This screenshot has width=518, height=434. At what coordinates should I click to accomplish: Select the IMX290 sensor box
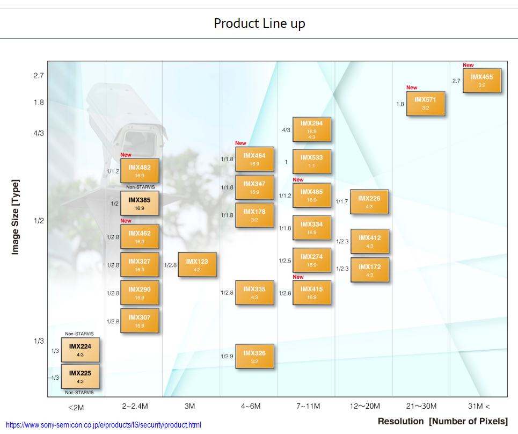(x=140, y=293)
